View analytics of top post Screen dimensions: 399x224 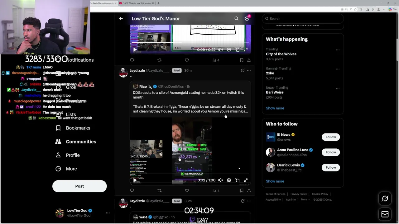(x=216, y=60)
